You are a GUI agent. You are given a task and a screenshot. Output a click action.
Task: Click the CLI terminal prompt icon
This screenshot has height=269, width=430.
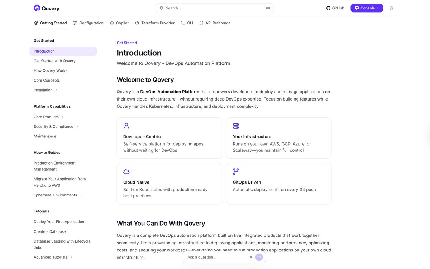pyautogui.click(x=183, y=23)
